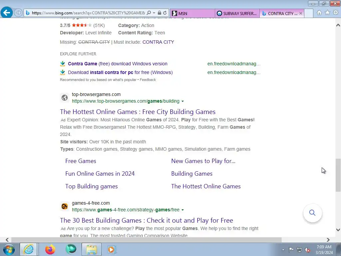Expand the games-4-free.com URL dropdown arrow

point(183,210)
